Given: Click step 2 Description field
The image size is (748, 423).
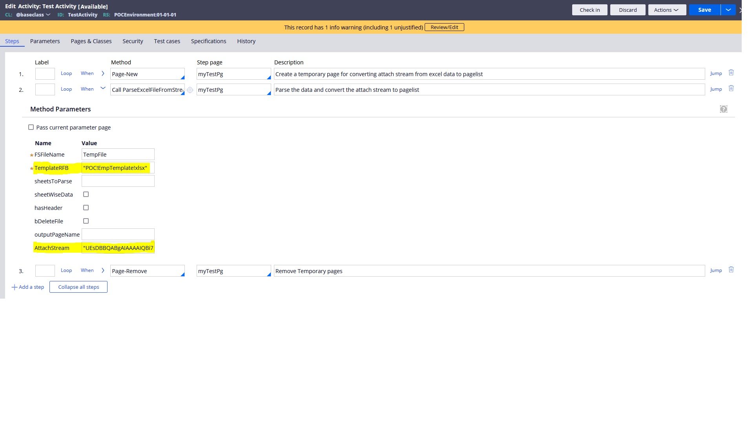Looking at the screenshot, I should click(x=489, y=90).
